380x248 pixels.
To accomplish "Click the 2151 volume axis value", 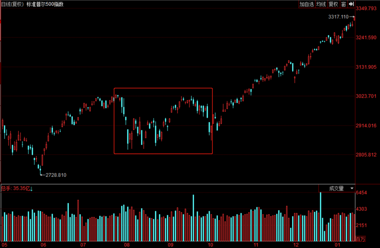I will pyautogui.click(x=361, y=225).
